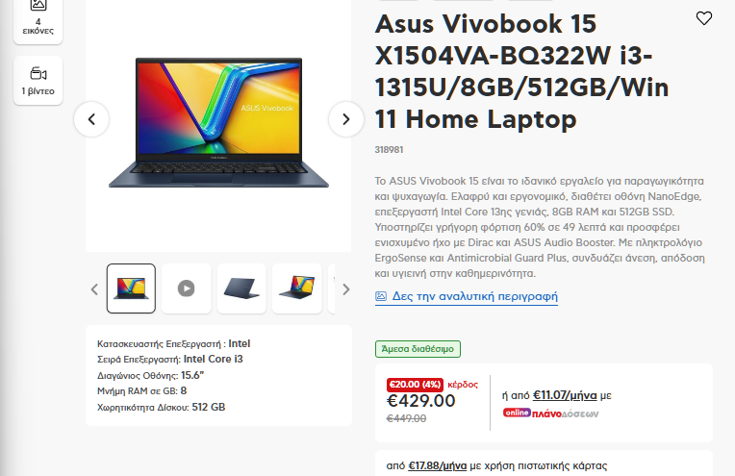This screenshot has width=735, height=476.
Task: Add laptop to wishlist with heart icon
Action: click(x=703, y=18)
